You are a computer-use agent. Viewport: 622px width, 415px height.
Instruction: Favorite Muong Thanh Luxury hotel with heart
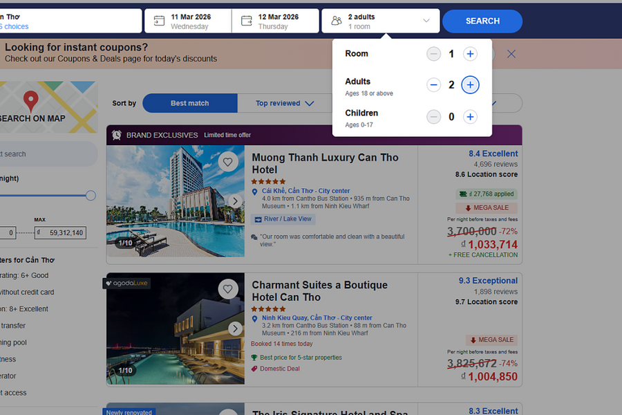pos(227,162)
